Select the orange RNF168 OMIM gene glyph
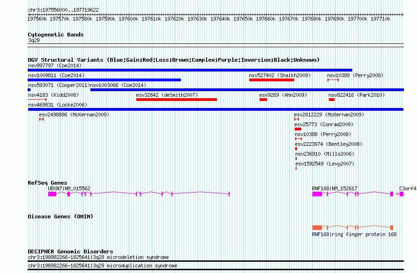Image resolution: width=417 pixels, height=273 pixels. [x=353, y=227]
